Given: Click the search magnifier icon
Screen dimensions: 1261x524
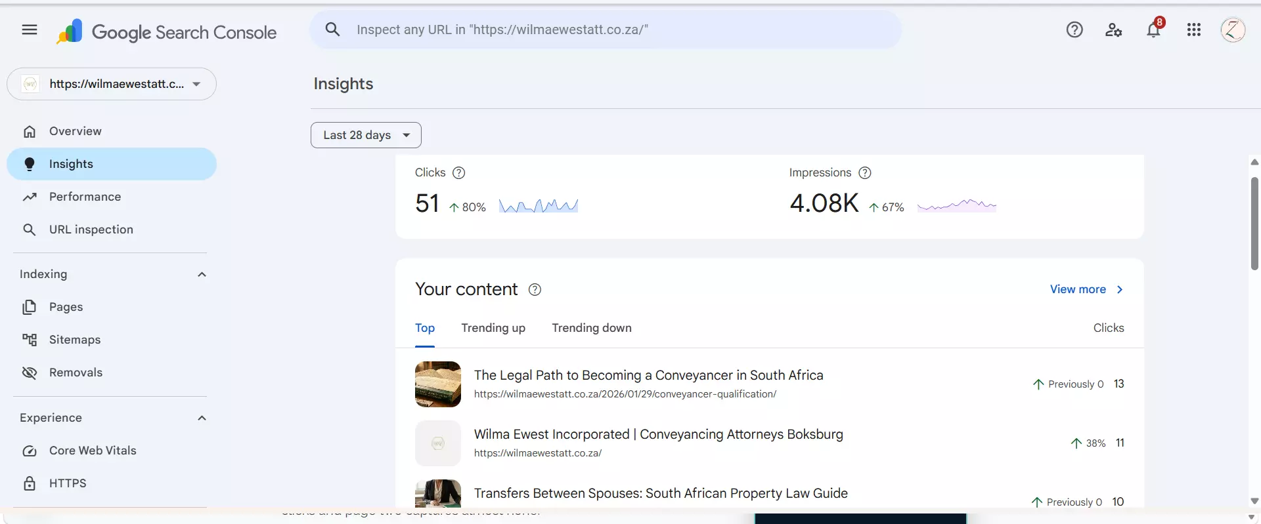Looking at the screenshot, I should (333, 30).
